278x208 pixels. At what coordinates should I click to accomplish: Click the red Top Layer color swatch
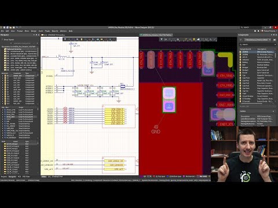[x=154, y=176]
